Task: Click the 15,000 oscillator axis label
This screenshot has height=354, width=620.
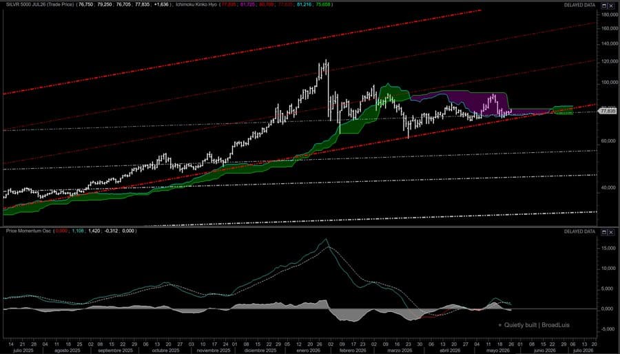Action: pos(610,248)
